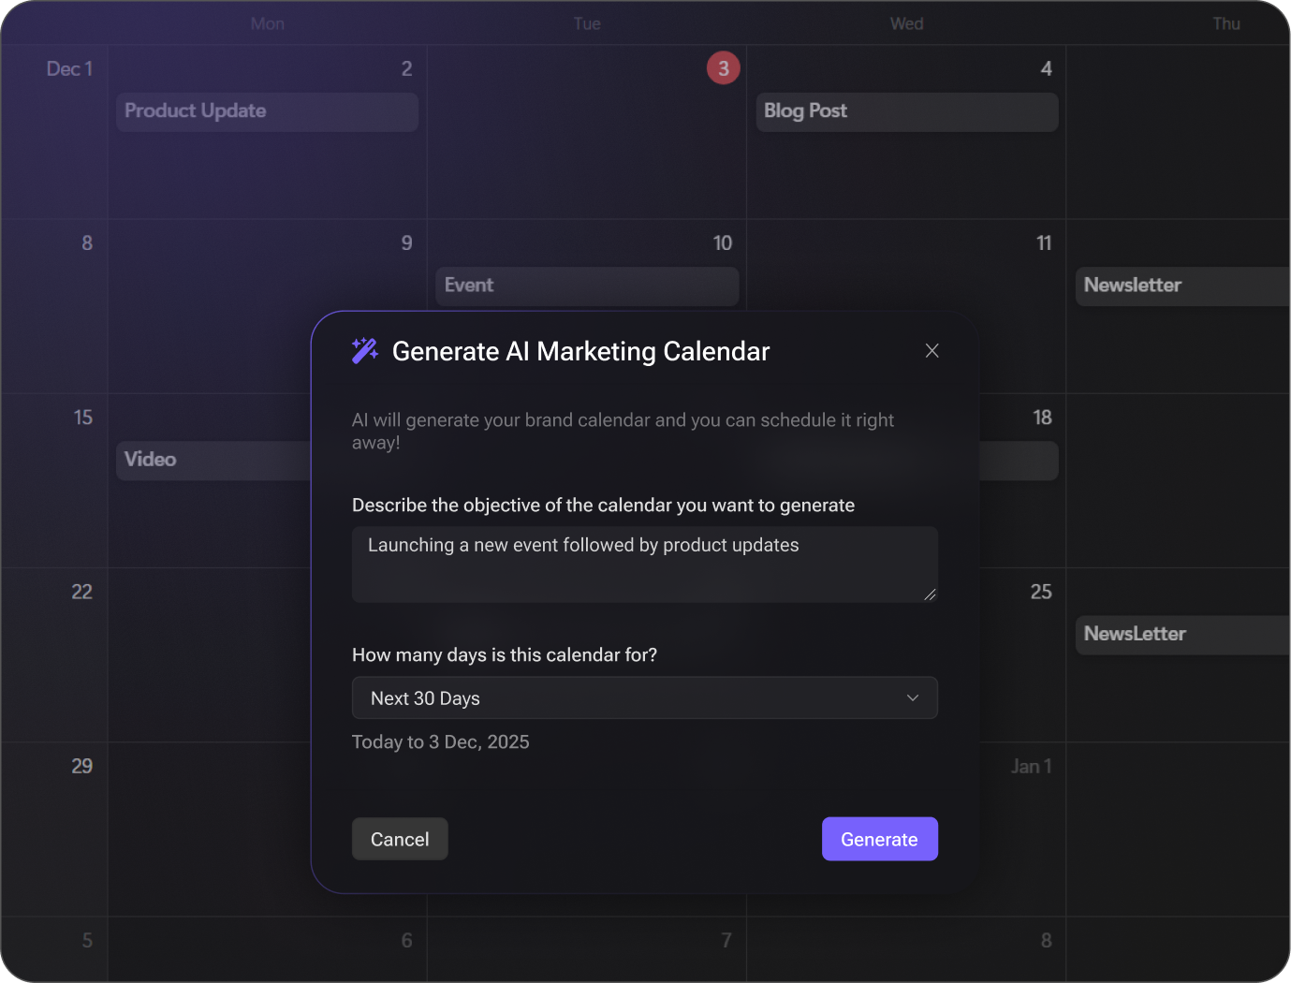Select today's date marker 3
Screen dimensions: 1291x983
click(723, 68)
